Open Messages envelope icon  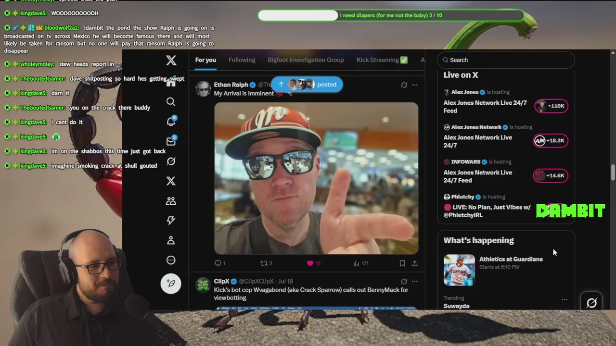pos(171,141)
